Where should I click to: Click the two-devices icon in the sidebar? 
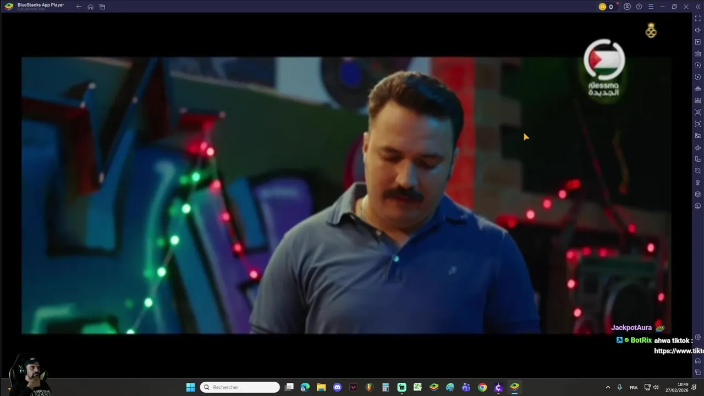click(698, 159)
